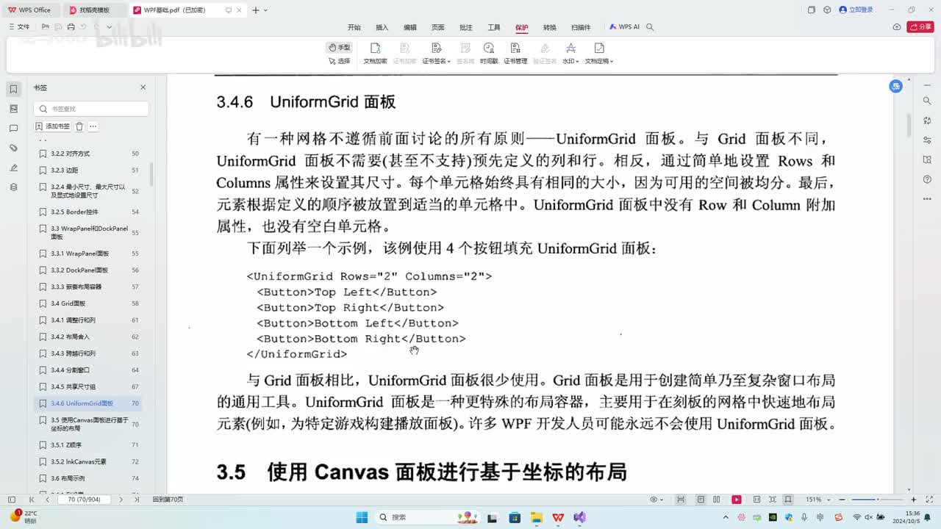Image resolution: width=941 pixels, height=529 pixels.
Task: Switch to 插入 ribbon tab
Action: [382, 27]
